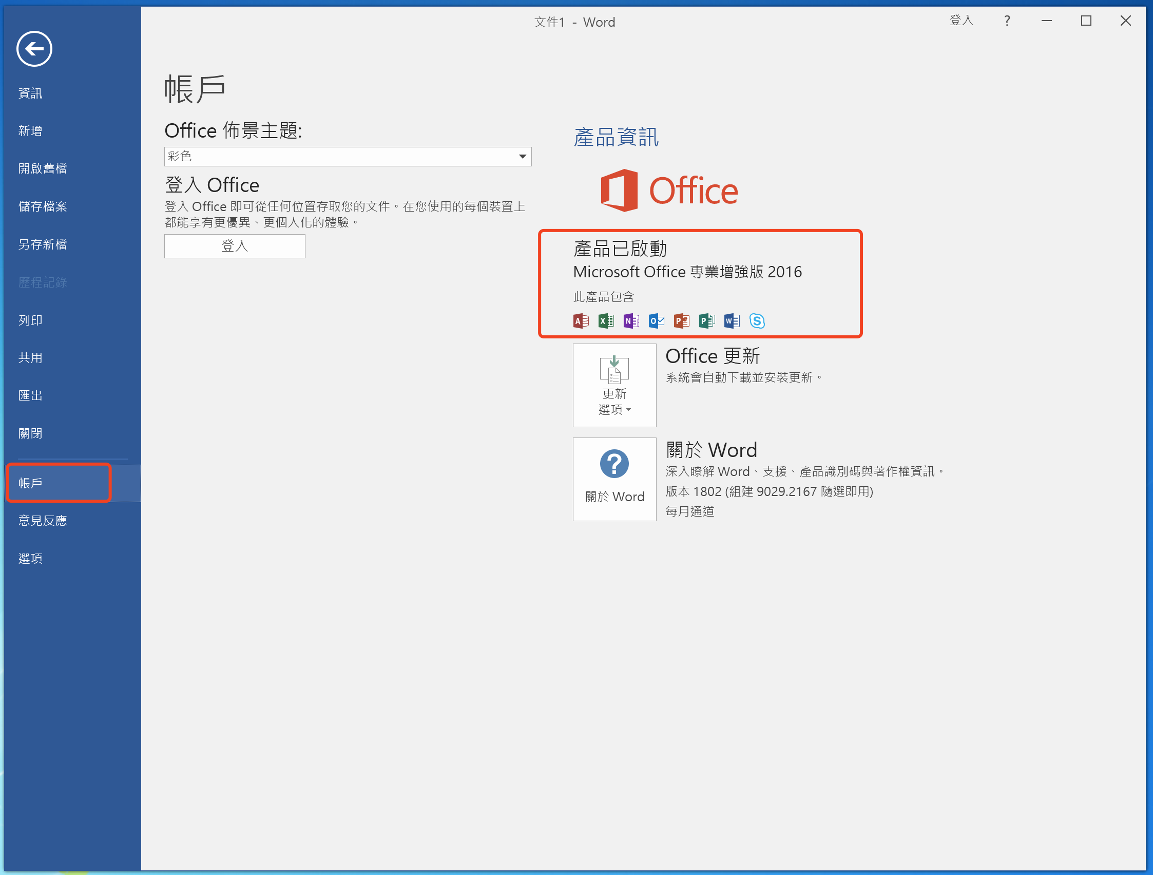Choose 匯出 from the left menu
The width and height of the screenshot is (1153, 875).
tap(30, 395)
